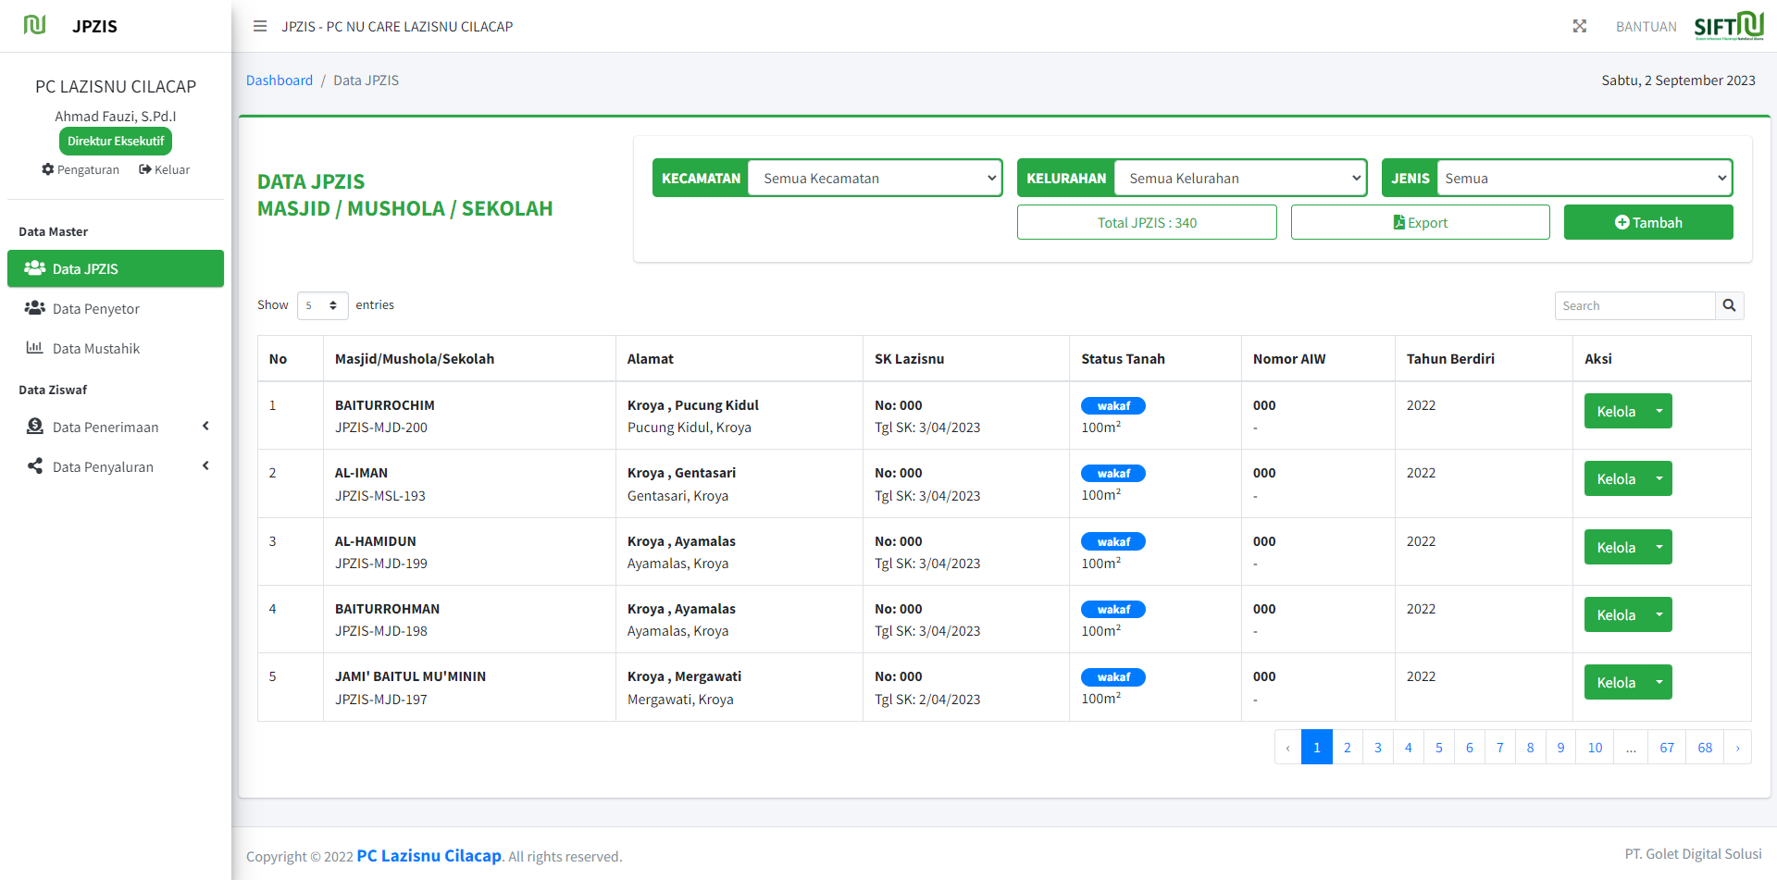Click the Tambah button

click(1647, 223)
